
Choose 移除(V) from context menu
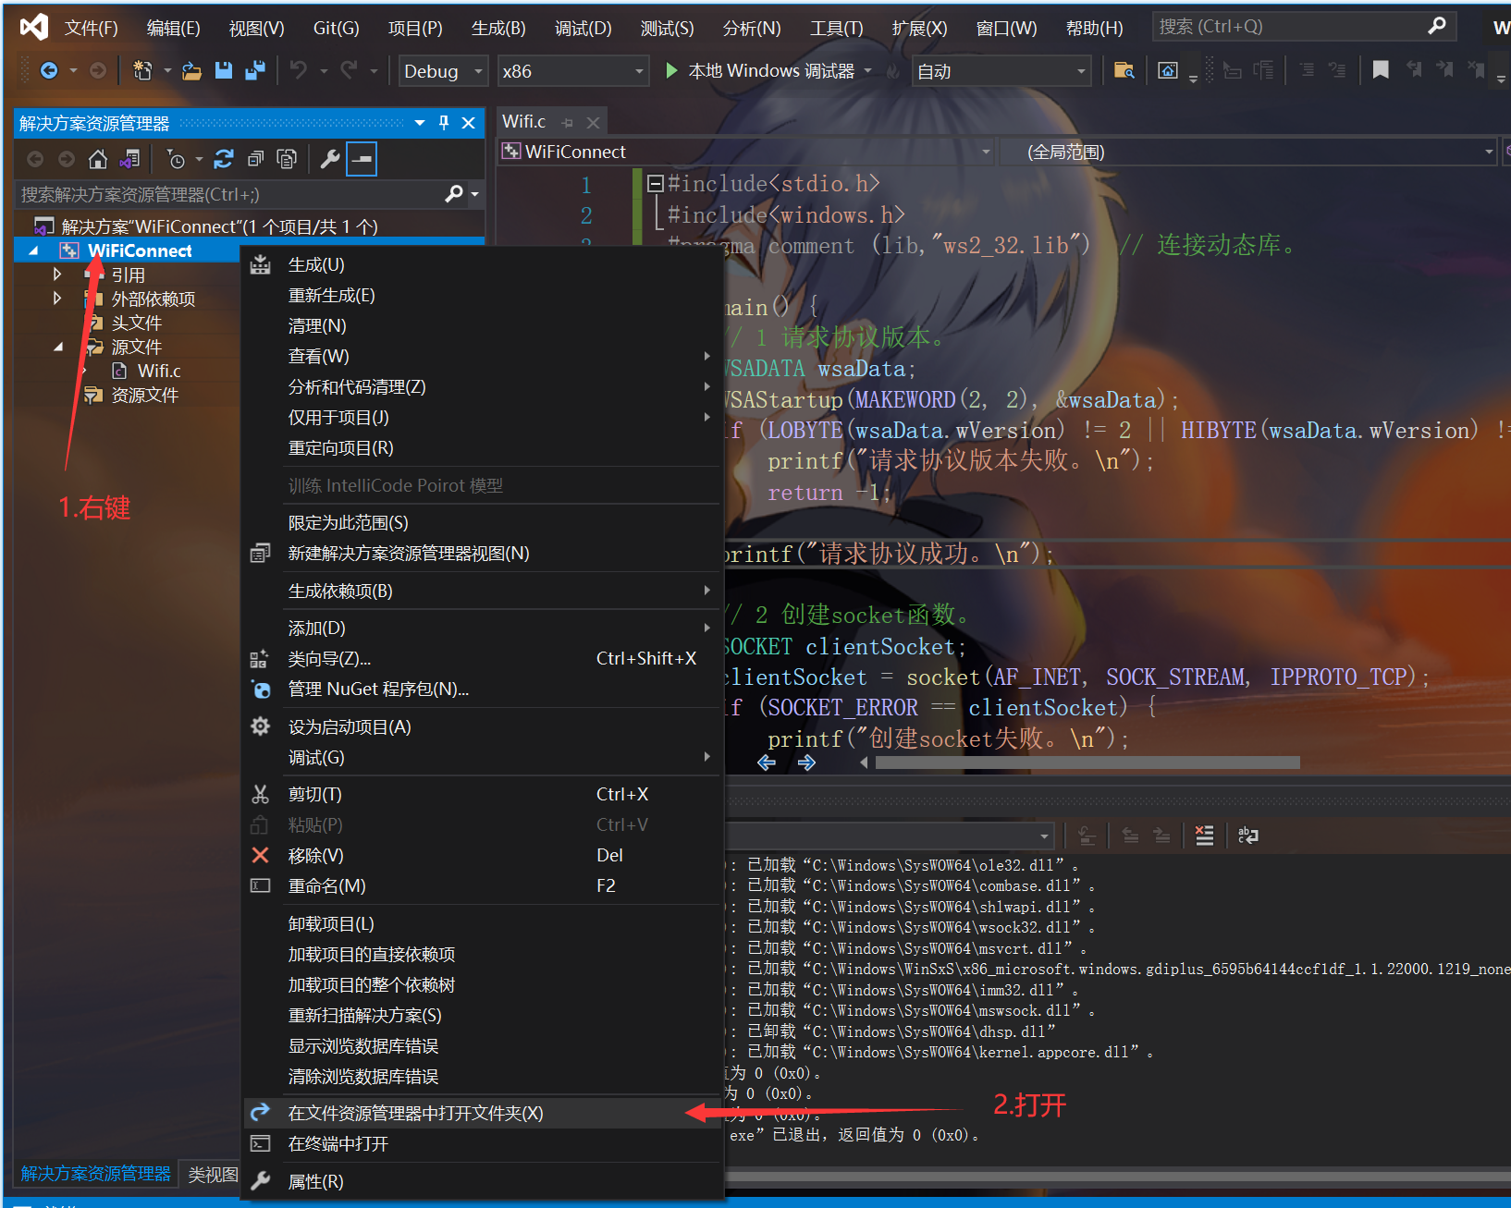pos(482,855)
